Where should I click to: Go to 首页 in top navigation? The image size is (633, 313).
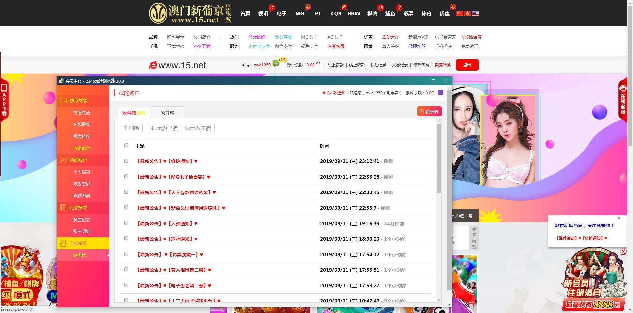(x=245, y=14)
